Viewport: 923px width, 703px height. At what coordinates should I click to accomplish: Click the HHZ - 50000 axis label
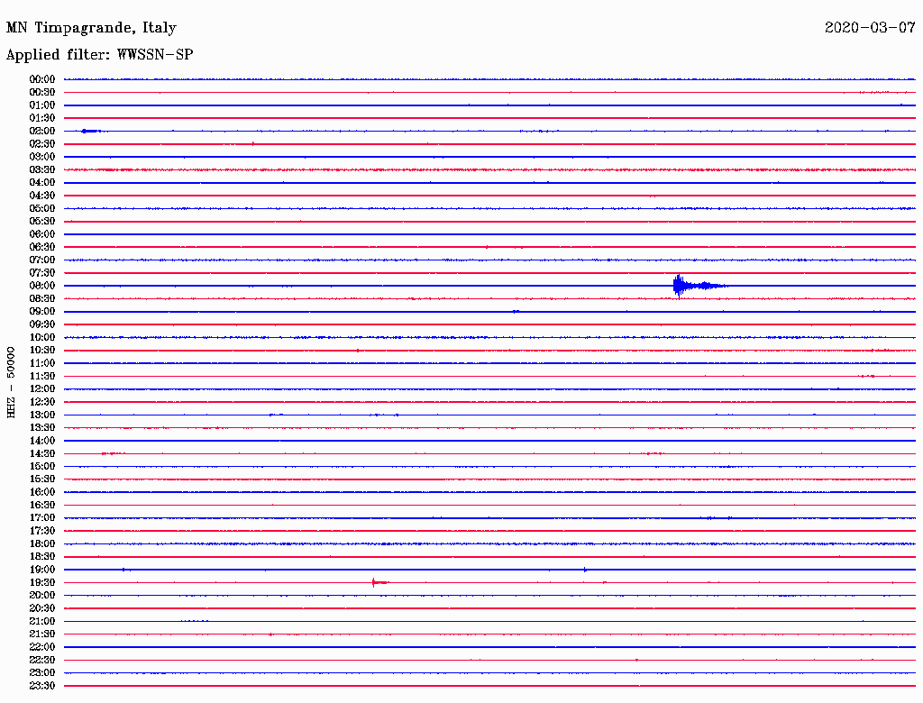coord(11,382)
